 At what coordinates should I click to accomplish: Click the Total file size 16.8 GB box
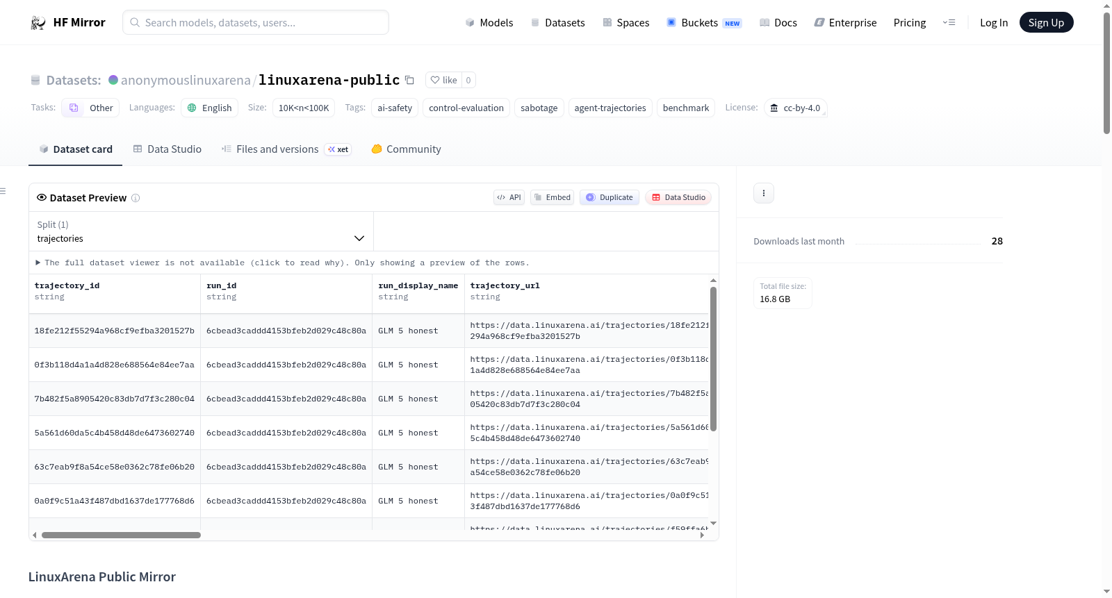[x=783, y=293]
